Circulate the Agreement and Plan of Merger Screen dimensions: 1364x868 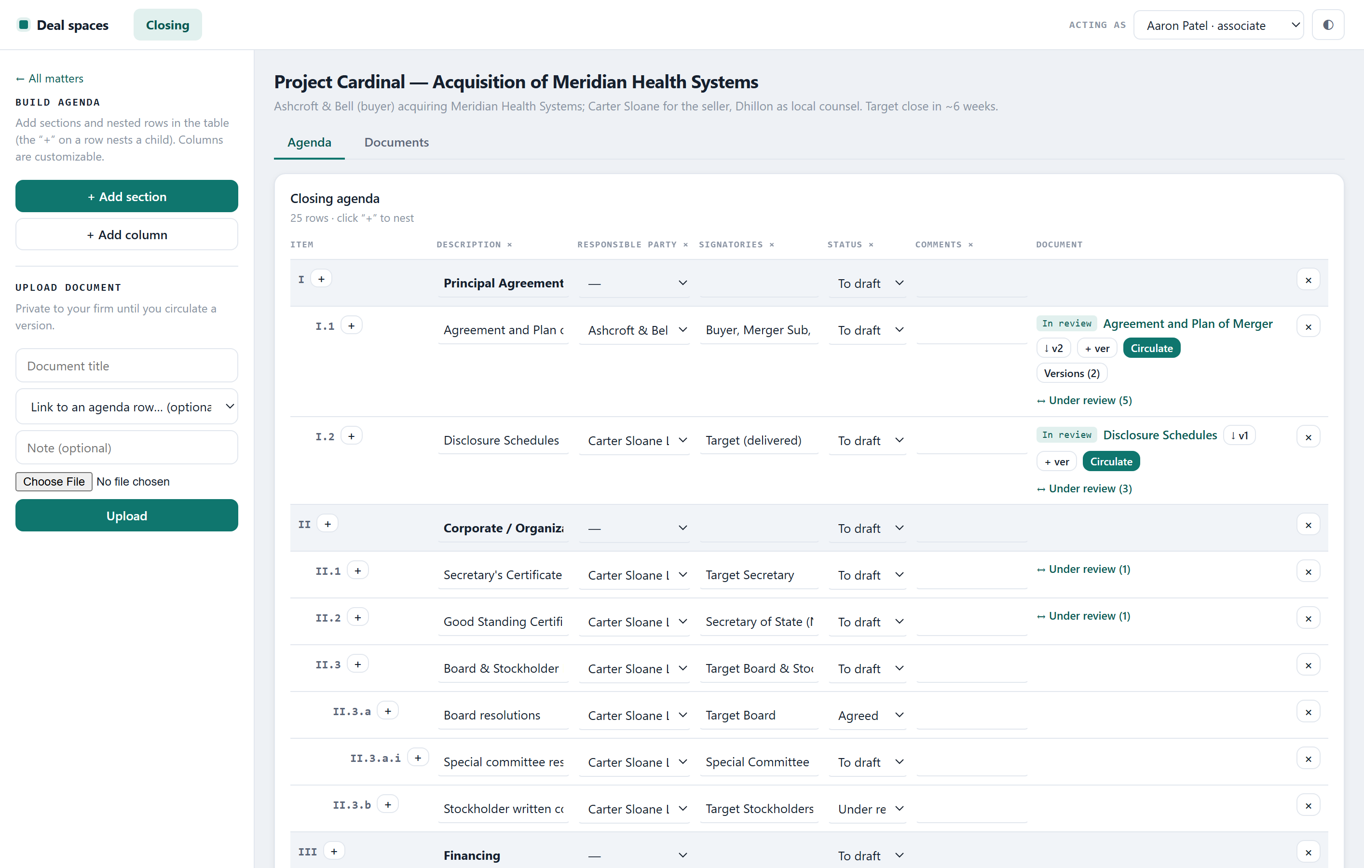[x=1152, y=348]
